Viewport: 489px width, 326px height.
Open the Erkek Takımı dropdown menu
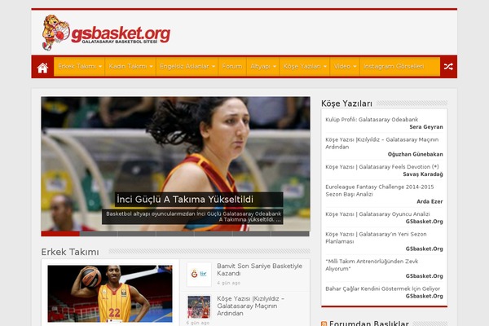pyautogui.click(x=80, y=67)
